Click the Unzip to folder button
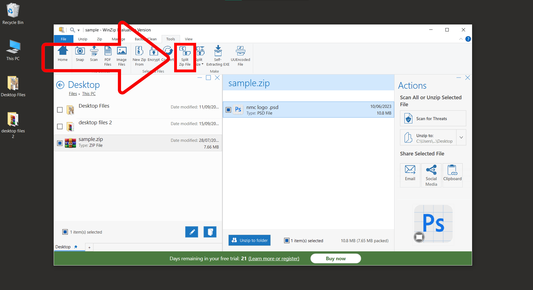 [x=249, y=240]
